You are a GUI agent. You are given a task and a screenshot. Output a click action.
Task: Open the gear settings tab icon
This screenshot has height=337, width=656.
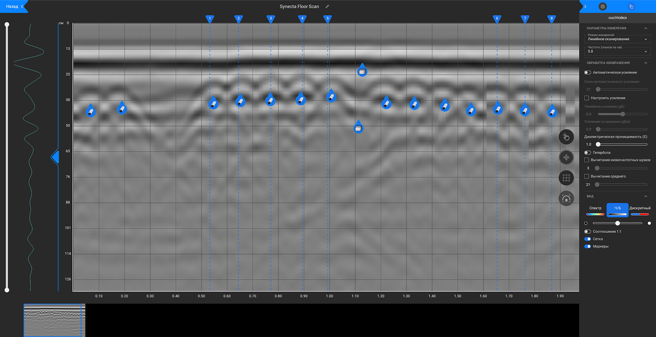602,7
